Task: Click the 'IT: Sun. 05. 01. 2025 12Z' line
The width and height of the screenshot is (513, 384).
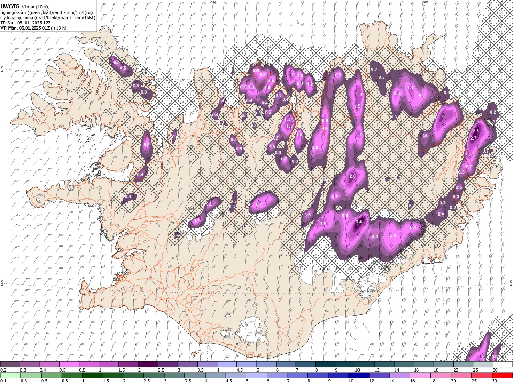Action: [26, 23]
